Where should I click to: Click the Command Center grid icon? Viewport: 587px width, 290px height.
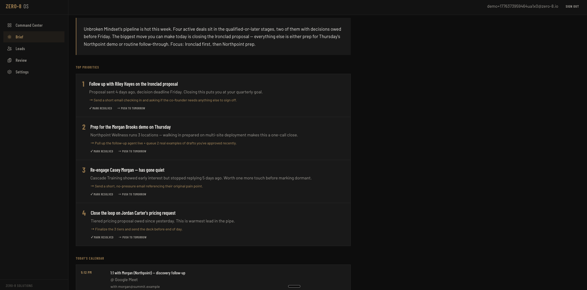(10, 25)
